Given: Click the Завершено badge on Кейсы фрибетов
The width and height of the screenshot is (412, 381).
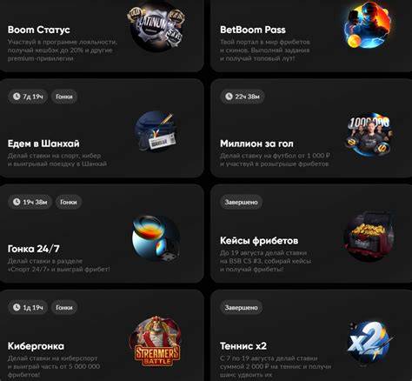Looking at the screenshot, I should (242, 202).
